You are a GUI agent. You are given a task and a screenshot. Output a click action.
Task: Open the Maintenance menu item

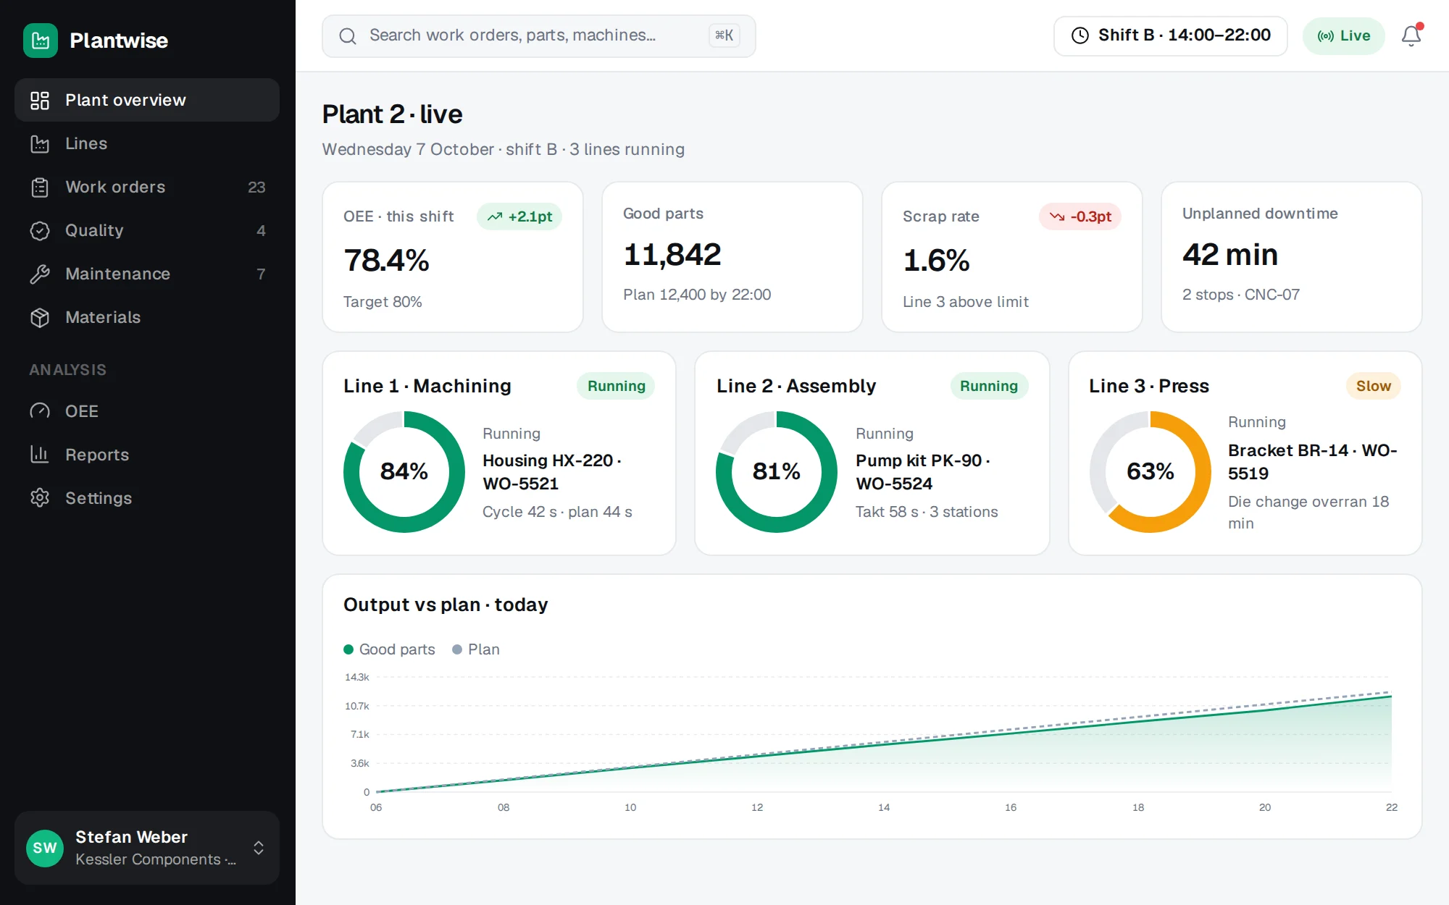pos(147,274)
